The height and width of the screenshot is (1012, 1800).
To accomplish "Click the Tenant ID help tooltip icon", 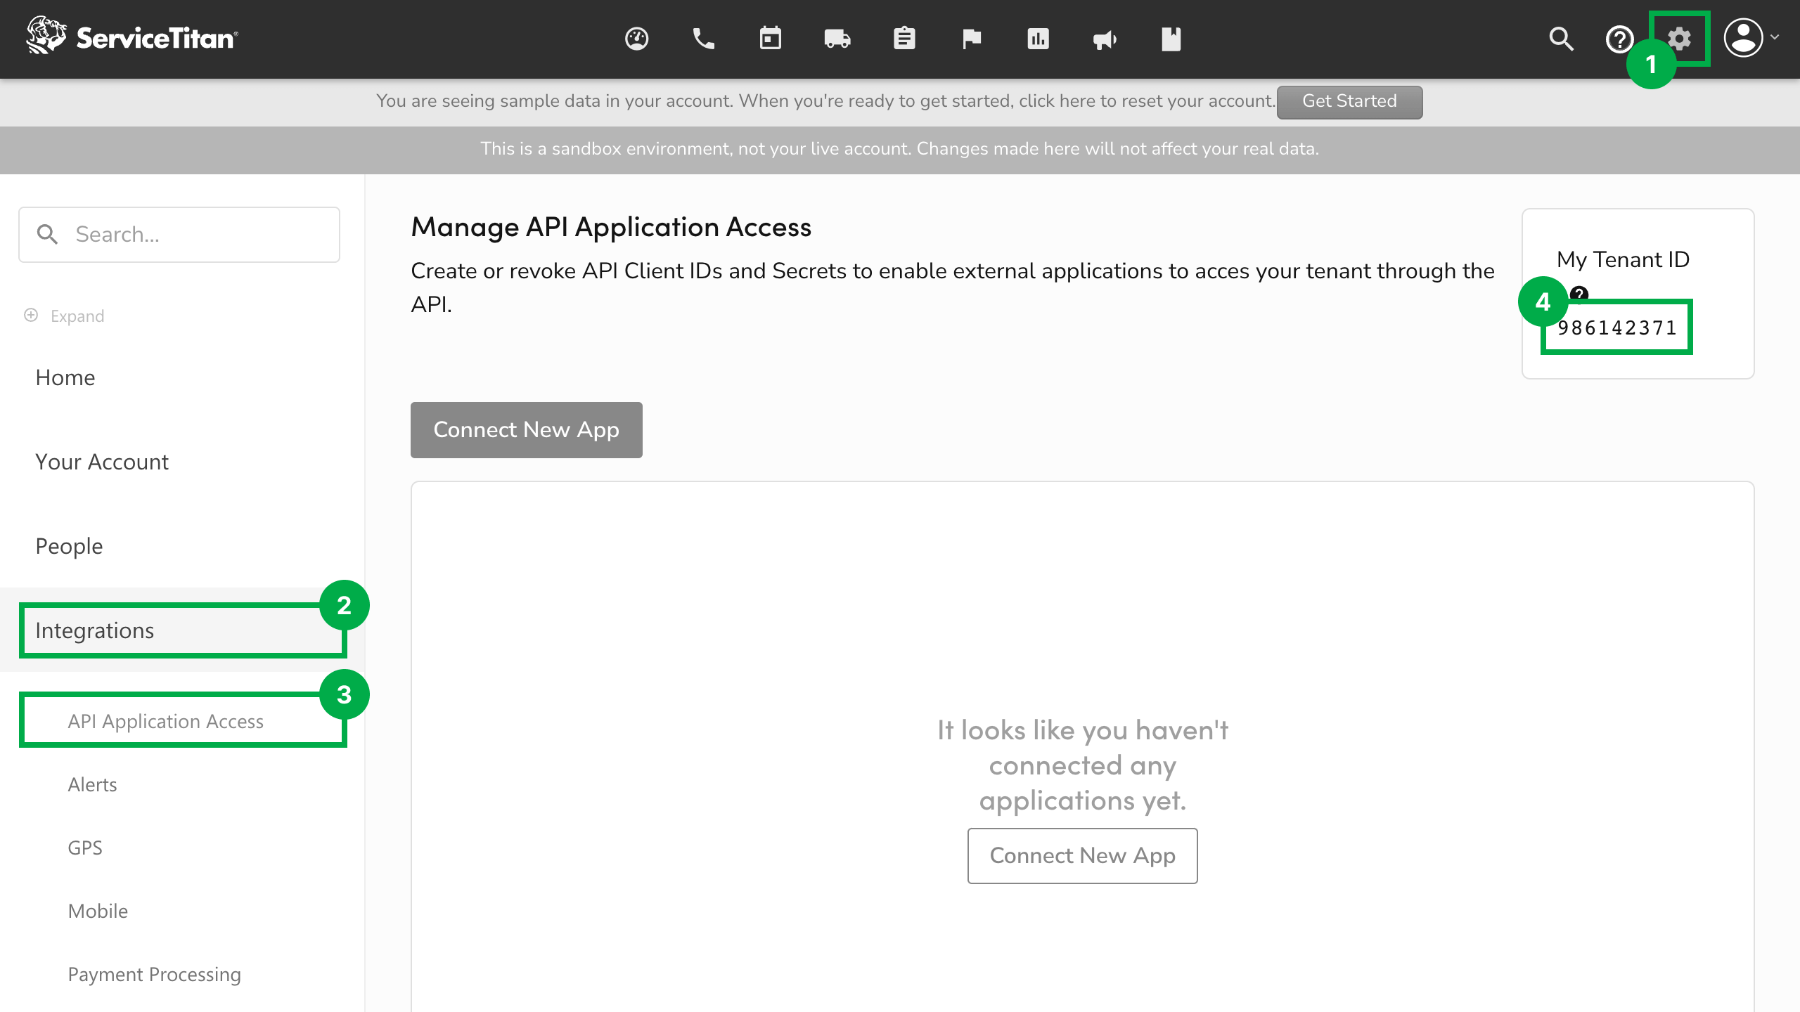I will 1579,293.
